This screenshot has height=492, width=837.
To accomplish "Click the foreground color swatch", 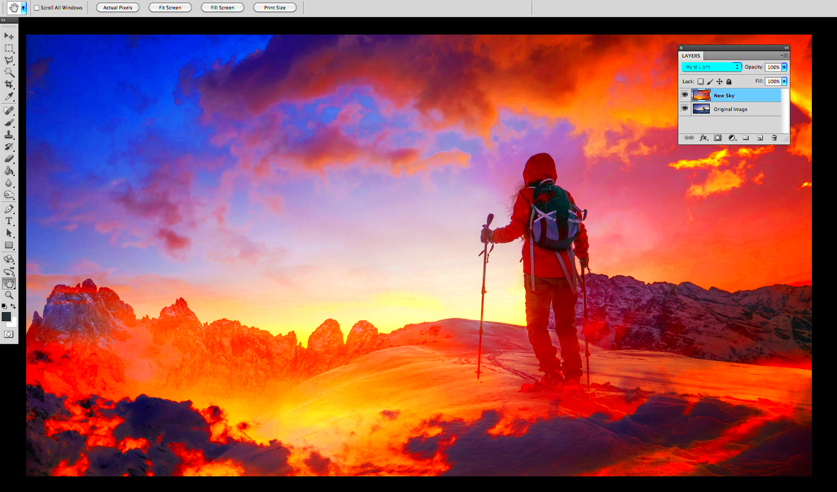I will (6, 317).
